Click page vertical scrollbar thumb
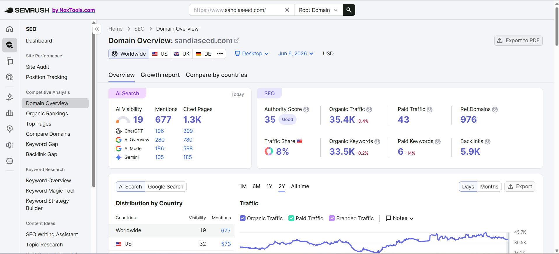Screen dimensions: 559x254 557,27
